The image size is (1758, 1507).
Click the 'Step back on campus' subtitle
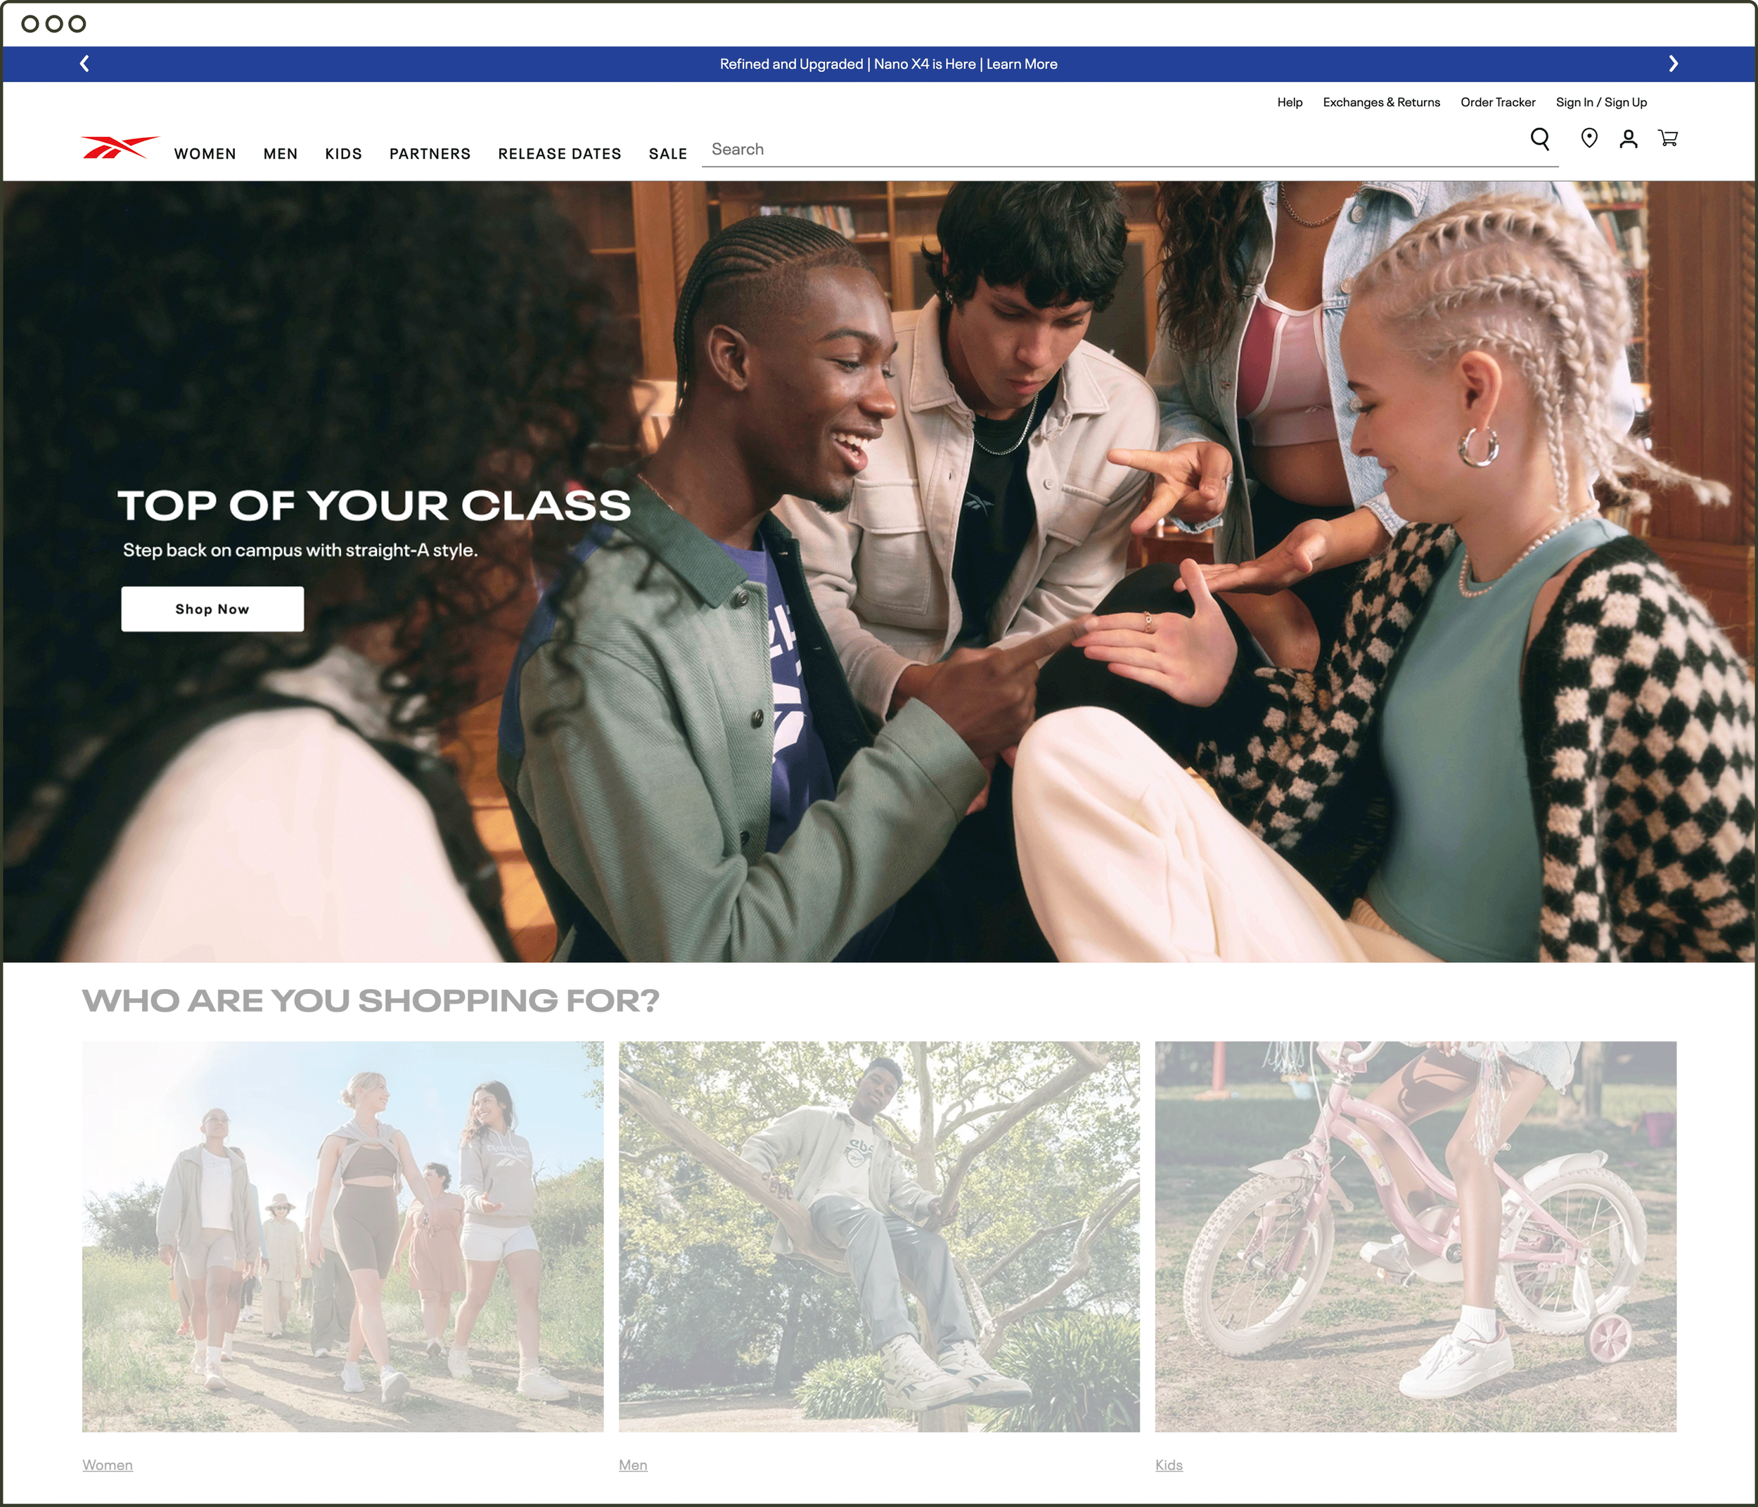[x=300, y=550]
